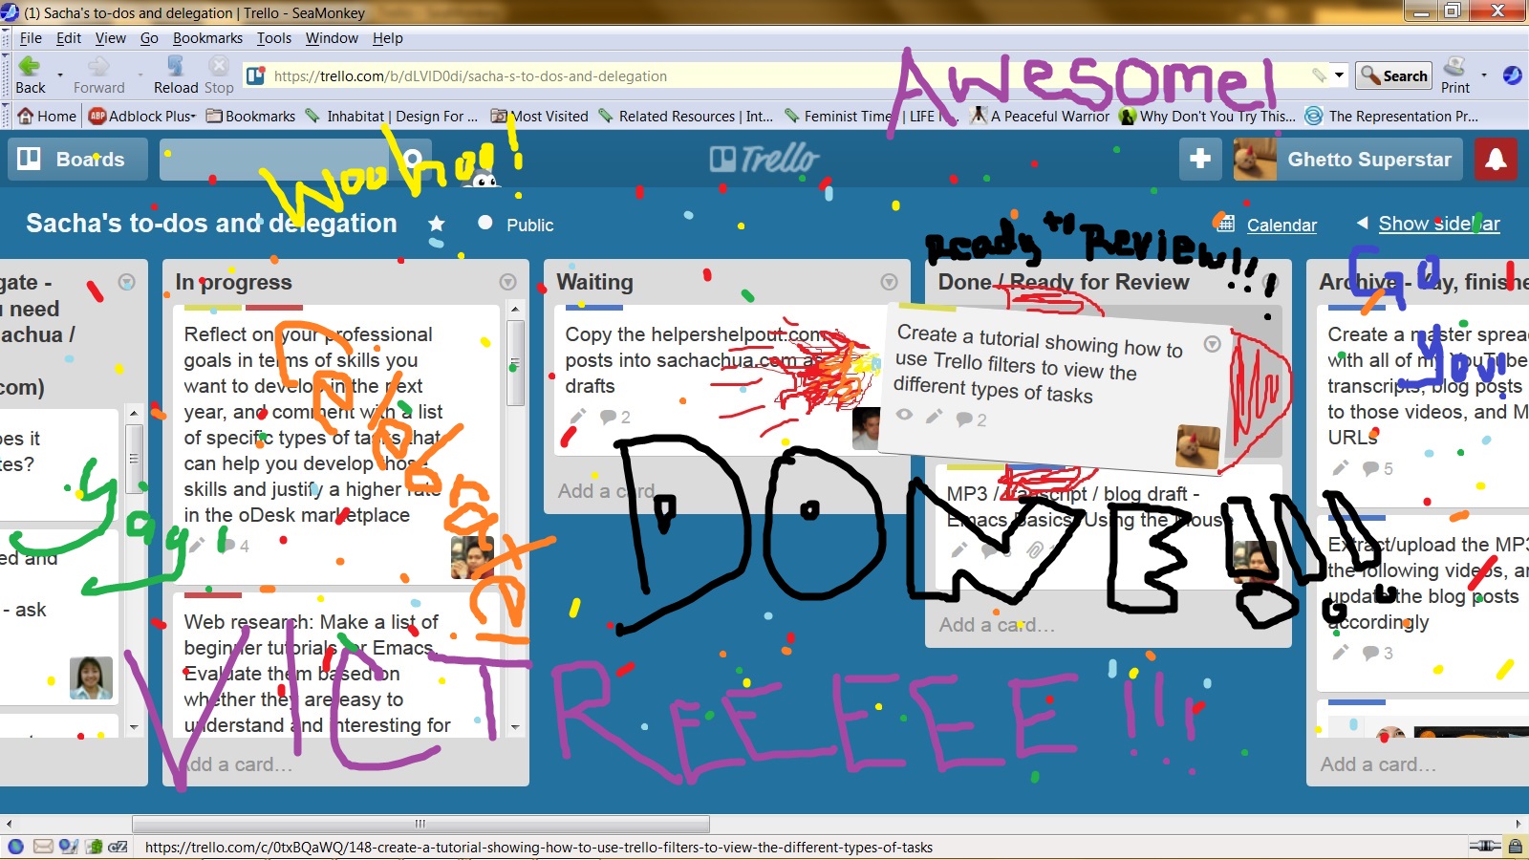
Task: Click the horizontal scrollbar thumb at bottom
Action: coord(420,824)
